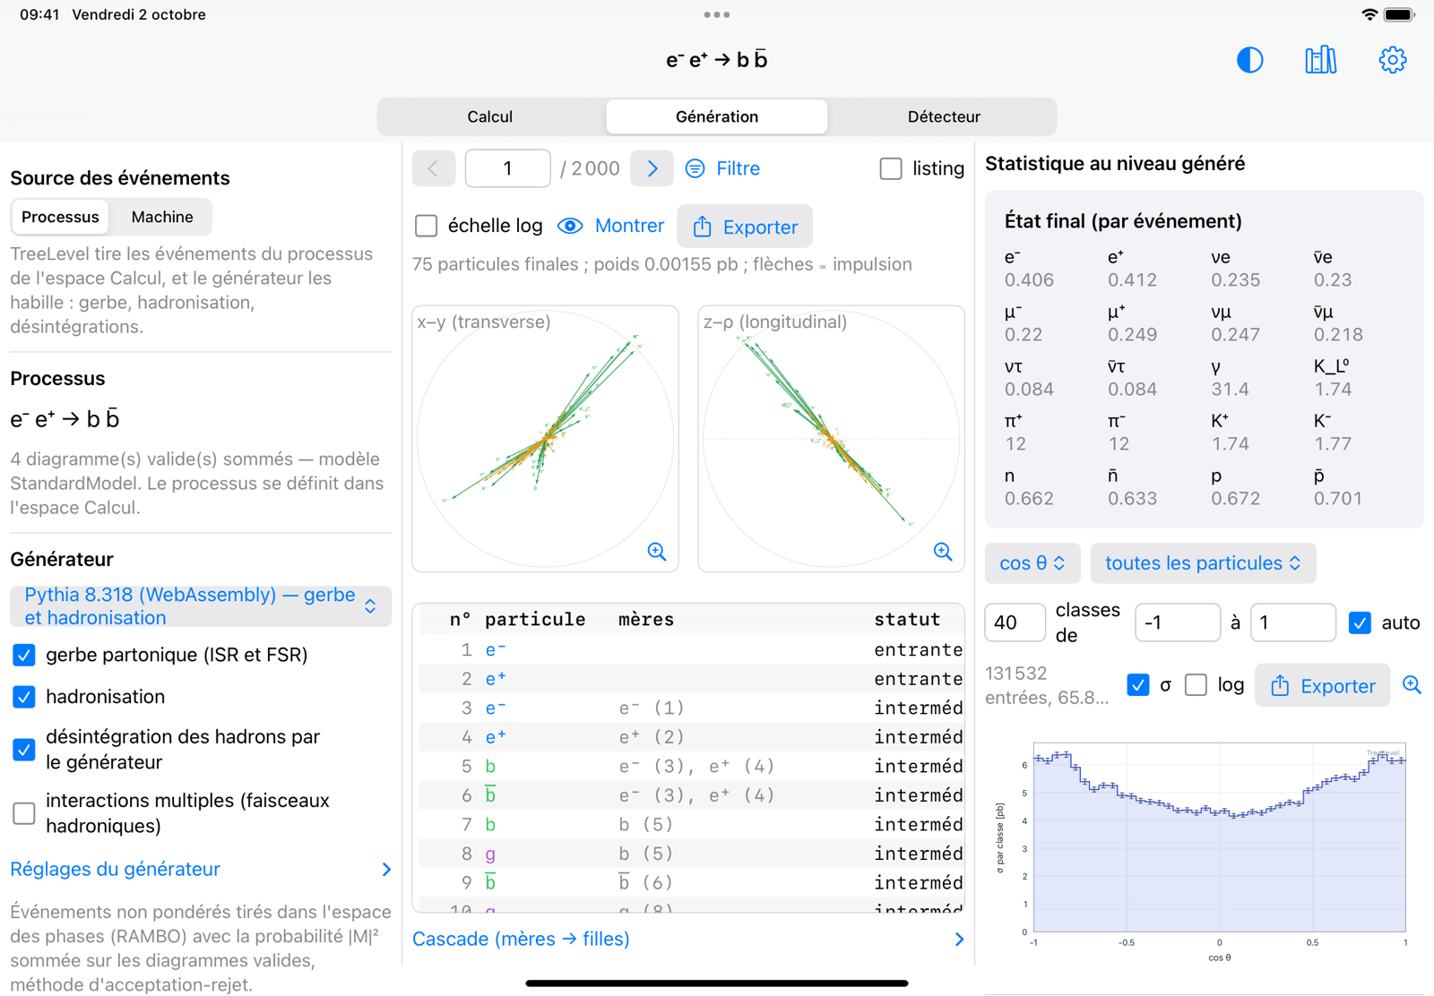Screen dimensions: 1434x996
Task: Export the event display
Action: (x=745, y=227)
